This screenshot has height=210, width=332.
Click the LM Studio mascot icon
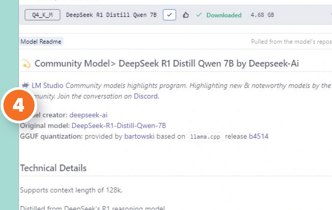tap(25, 86)
